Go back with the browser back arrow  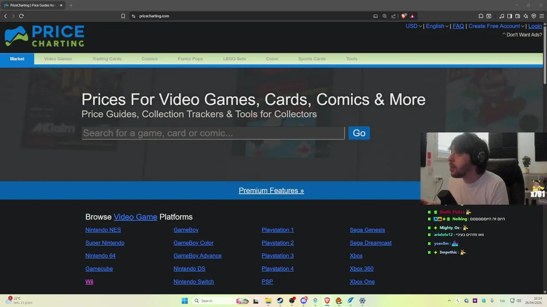click(x=6, y=16)
